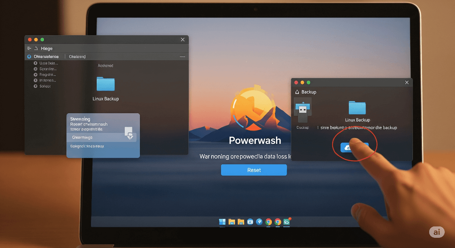Click the download icon in the blue popup
Screen dimensions: 455x248
pos(129,133)
